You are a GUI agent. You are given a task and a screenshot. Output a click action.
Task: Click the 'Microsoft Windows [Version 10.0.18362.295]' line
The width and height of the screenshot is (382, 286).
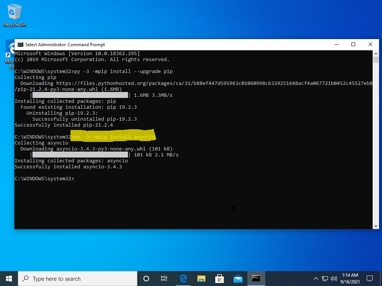(x=77, y=54)
